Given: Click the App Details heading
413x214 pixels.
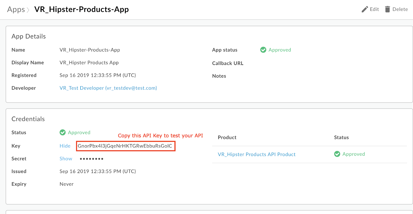Looking at the screenshot, I should click(x=29, y=36).
